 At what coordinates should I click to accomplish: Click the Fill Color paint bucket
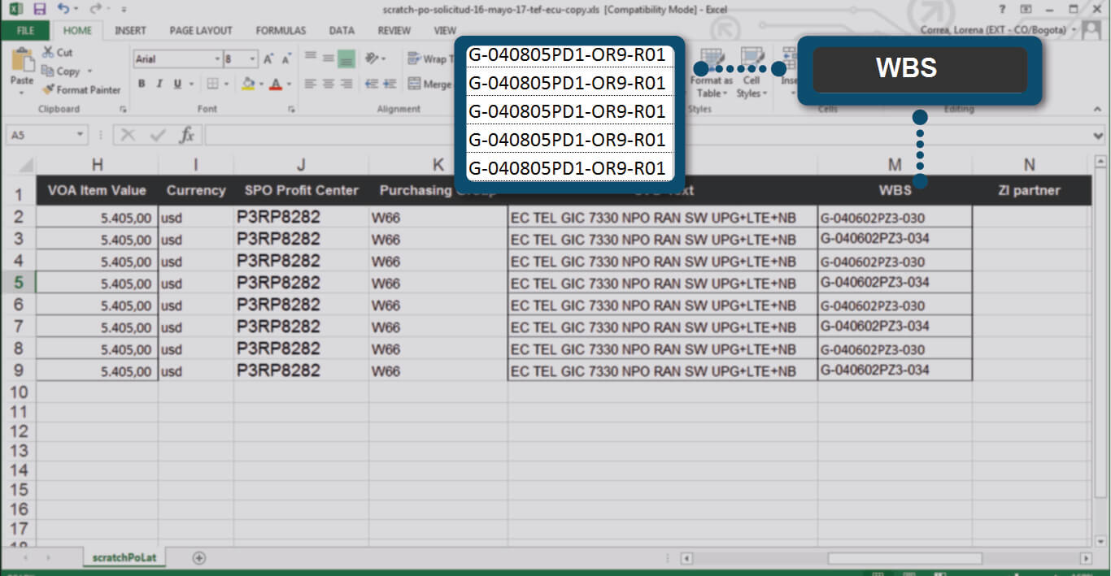tap(248, 84)
